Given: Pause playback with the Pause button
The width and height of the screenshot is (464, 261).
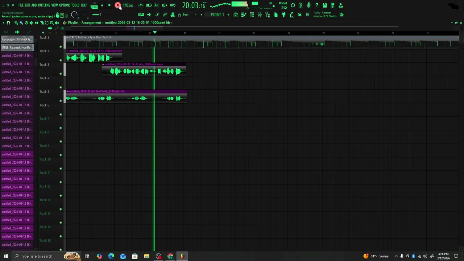Looking at the screenshot, I should (102, 5).
